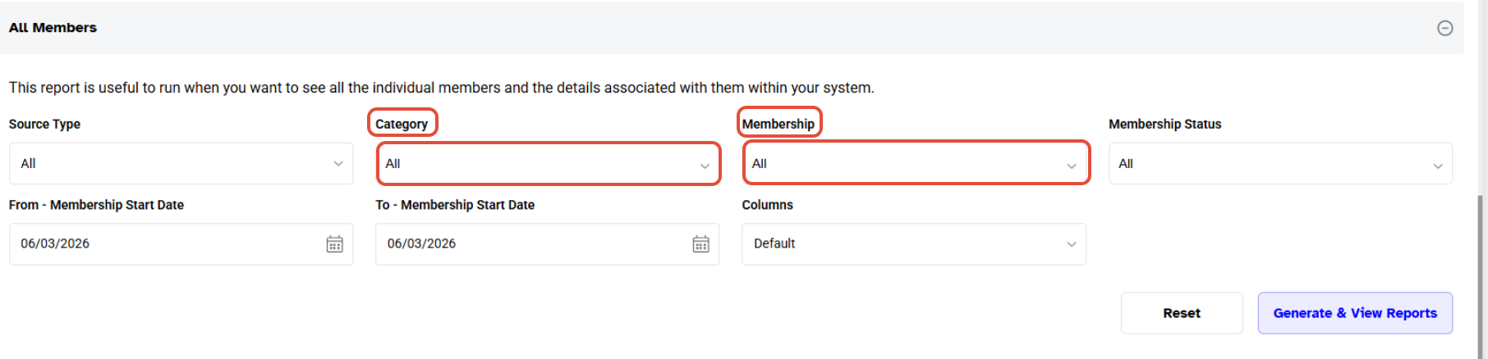Click the Membership Status label
The image size is (1488, 359).
coord(1164,125)
